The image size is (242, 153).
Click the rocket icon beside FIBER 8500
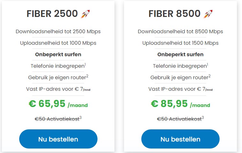tap(208, 14)
